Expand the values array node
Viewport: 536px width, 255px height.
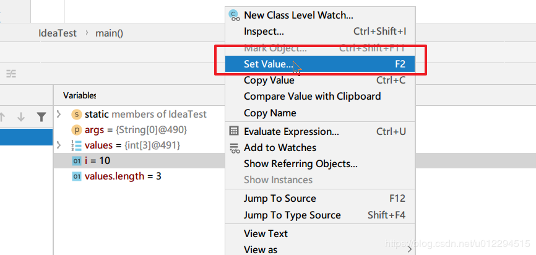click(59, 145)
